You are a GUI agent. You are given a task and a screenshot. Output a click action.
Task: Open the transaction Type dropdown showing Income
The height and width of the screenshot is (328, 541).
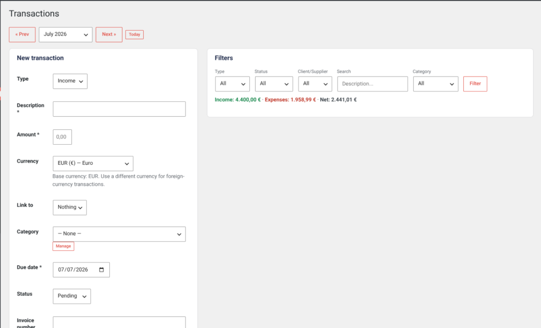(70, 81)
